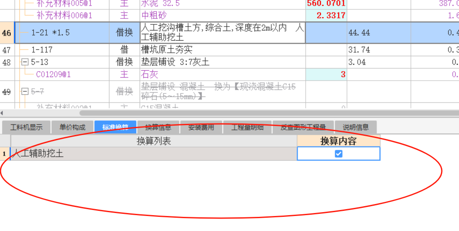Viewport: 459px width, 231px height.
Task: Open the 工程量明细 tab
Action: point(247,127)
